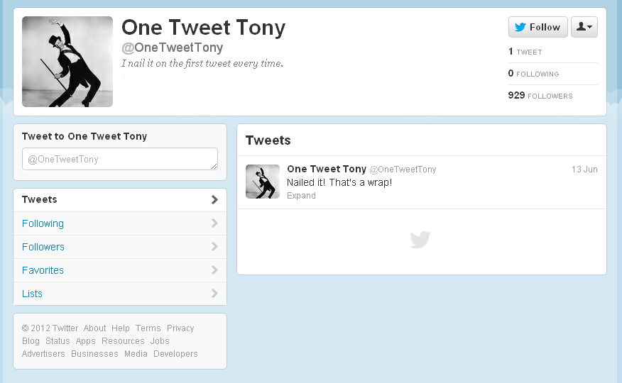Open the Media footer link
Screen dimensions: 622x383
(136, 354)
